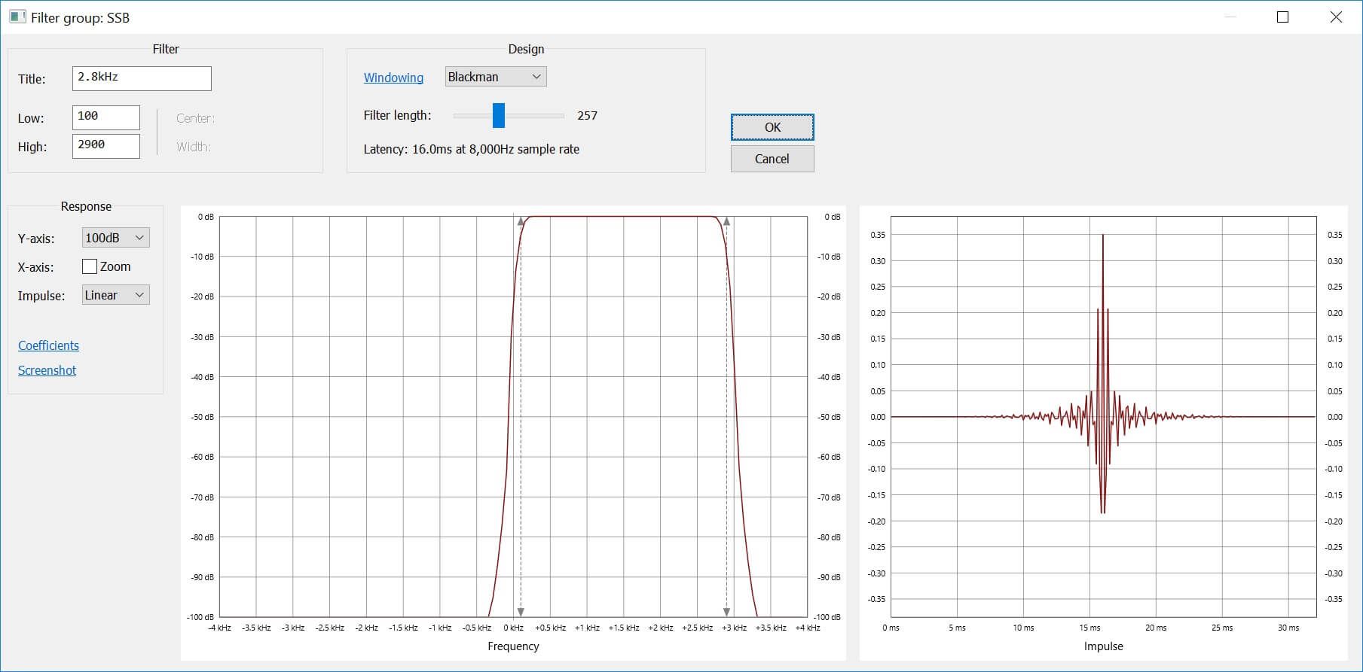Enable the X-axis Zoom checkbox

click(x=90, y=266)
